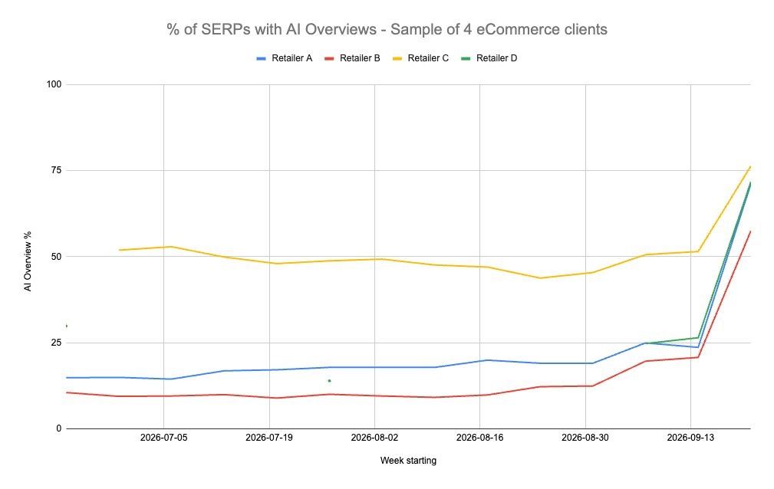Click the red Retailer B legend swatch
Screen dimensions: 774x489
(329, 59)
